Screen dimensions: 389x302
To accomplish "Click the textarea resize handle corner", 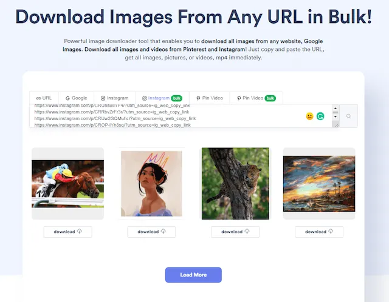I will 336,124.
